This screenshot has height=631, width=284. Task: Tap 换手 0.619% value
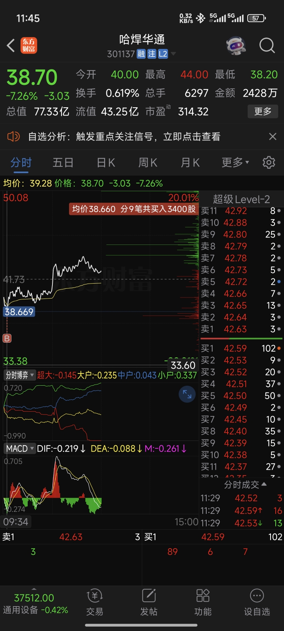coord(122,93)
